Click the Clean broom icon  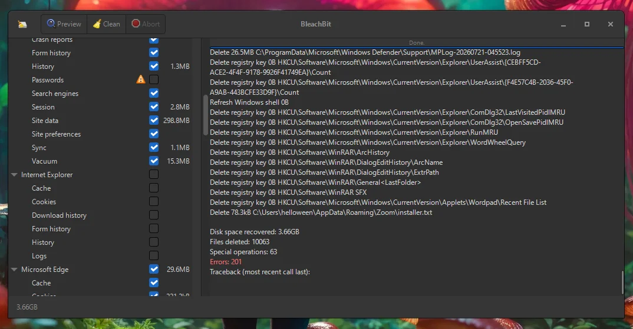[97, 24]
